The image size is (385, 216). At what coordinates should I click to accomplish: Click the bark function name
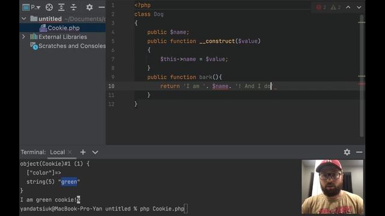coord(206,77)
